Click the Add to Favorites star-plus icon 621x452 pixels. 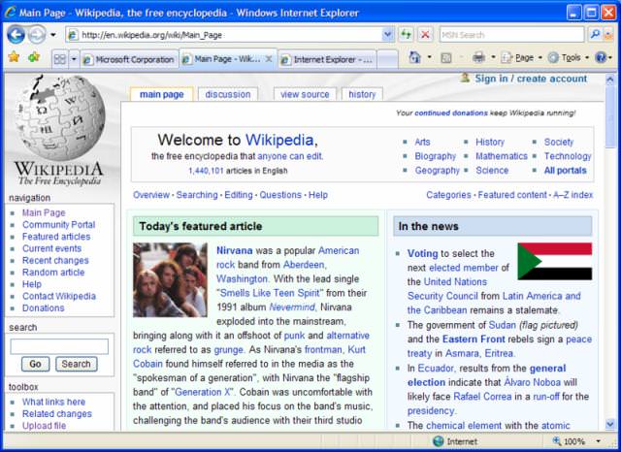pos(35,57)
